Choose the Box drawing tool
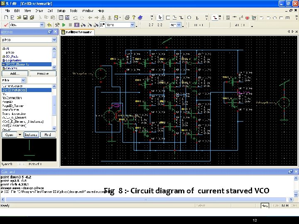This screenshot has width=299, height=224. [x=168, y=18]
